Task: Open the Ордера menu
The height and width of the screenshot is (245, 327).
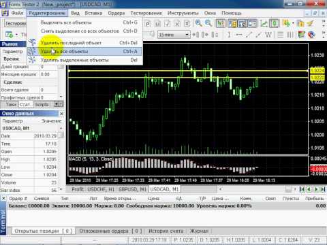Action: tap(116, 13)
